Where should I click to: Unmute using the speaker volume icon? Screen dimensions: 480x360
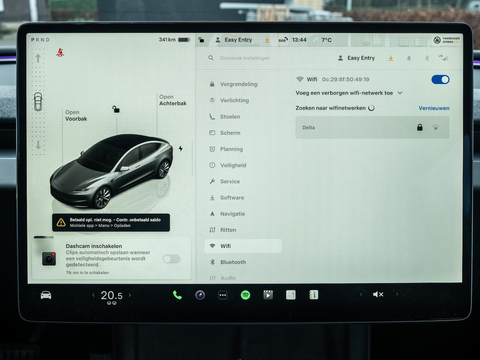[378, 294]
